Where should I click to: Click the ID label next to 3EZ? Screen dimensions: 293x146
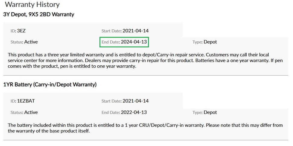tap(13, 31)
